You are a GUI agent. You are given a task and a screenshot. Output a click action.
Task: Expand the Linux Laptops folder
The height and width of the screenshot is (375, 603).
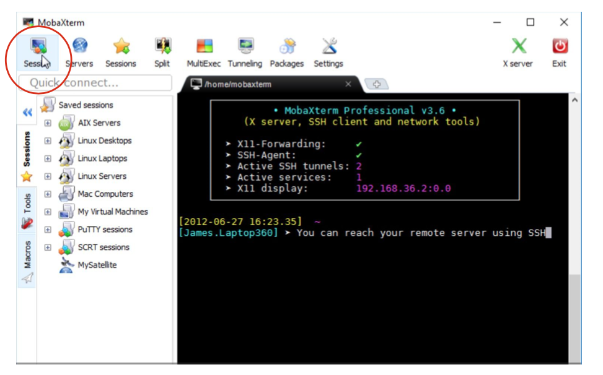coord(48,158)
